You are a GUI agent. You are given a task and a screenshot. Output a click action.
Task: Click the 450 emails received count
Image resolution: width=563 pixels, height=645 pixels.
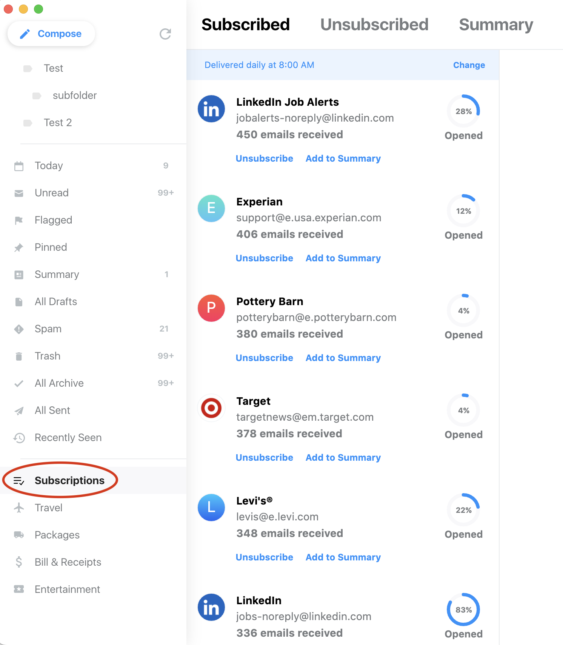coord(290,135)
